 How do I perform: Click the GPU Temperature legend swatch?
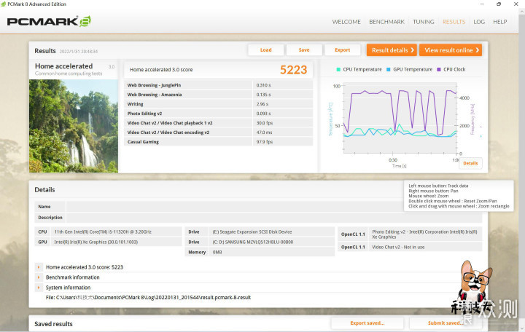point(389,70)
